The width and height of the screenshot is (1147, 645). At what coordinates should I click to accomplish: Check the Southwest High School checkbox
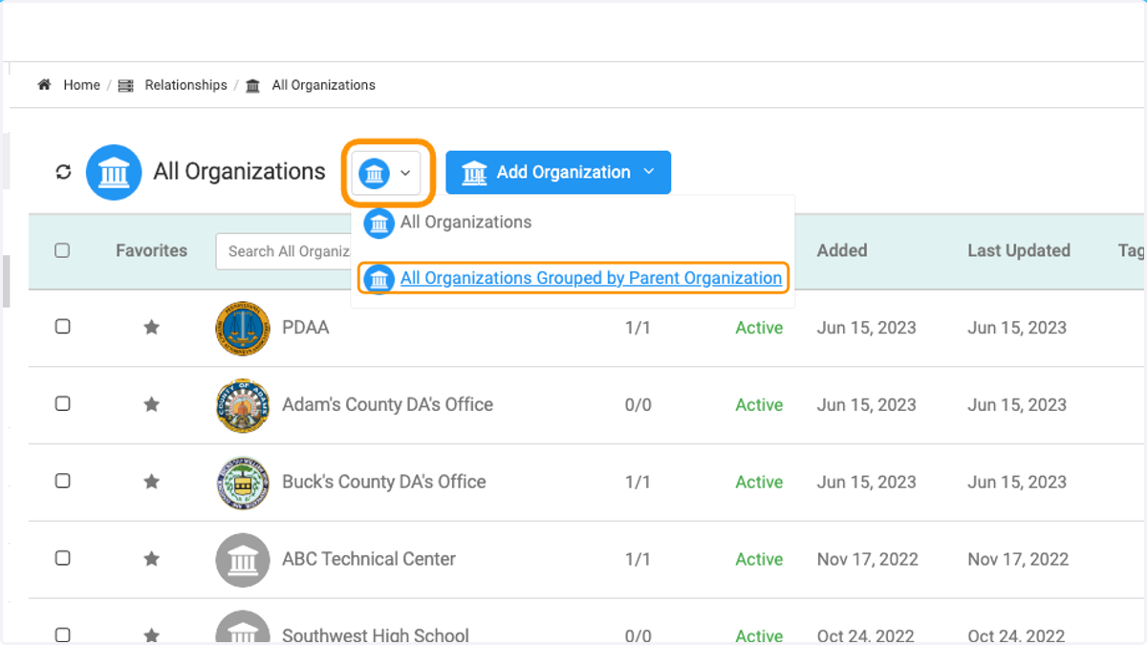pos(62,634)
